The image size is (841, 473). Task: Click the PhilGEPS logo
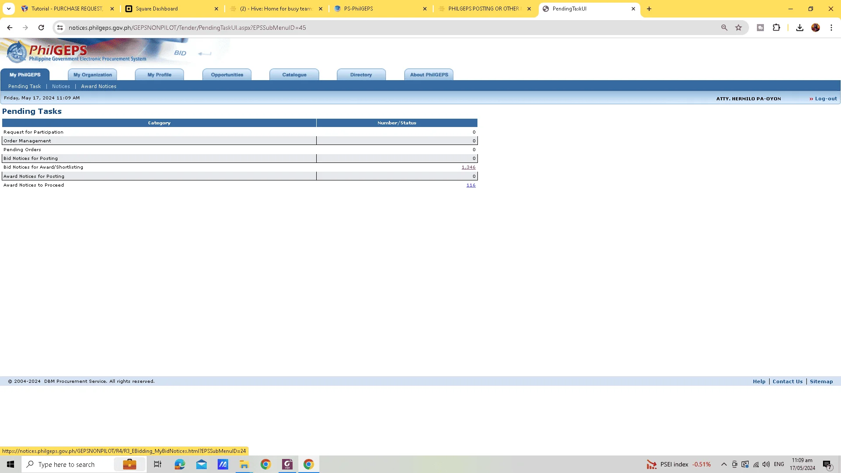pyautogui.click(x=77, y=52)
